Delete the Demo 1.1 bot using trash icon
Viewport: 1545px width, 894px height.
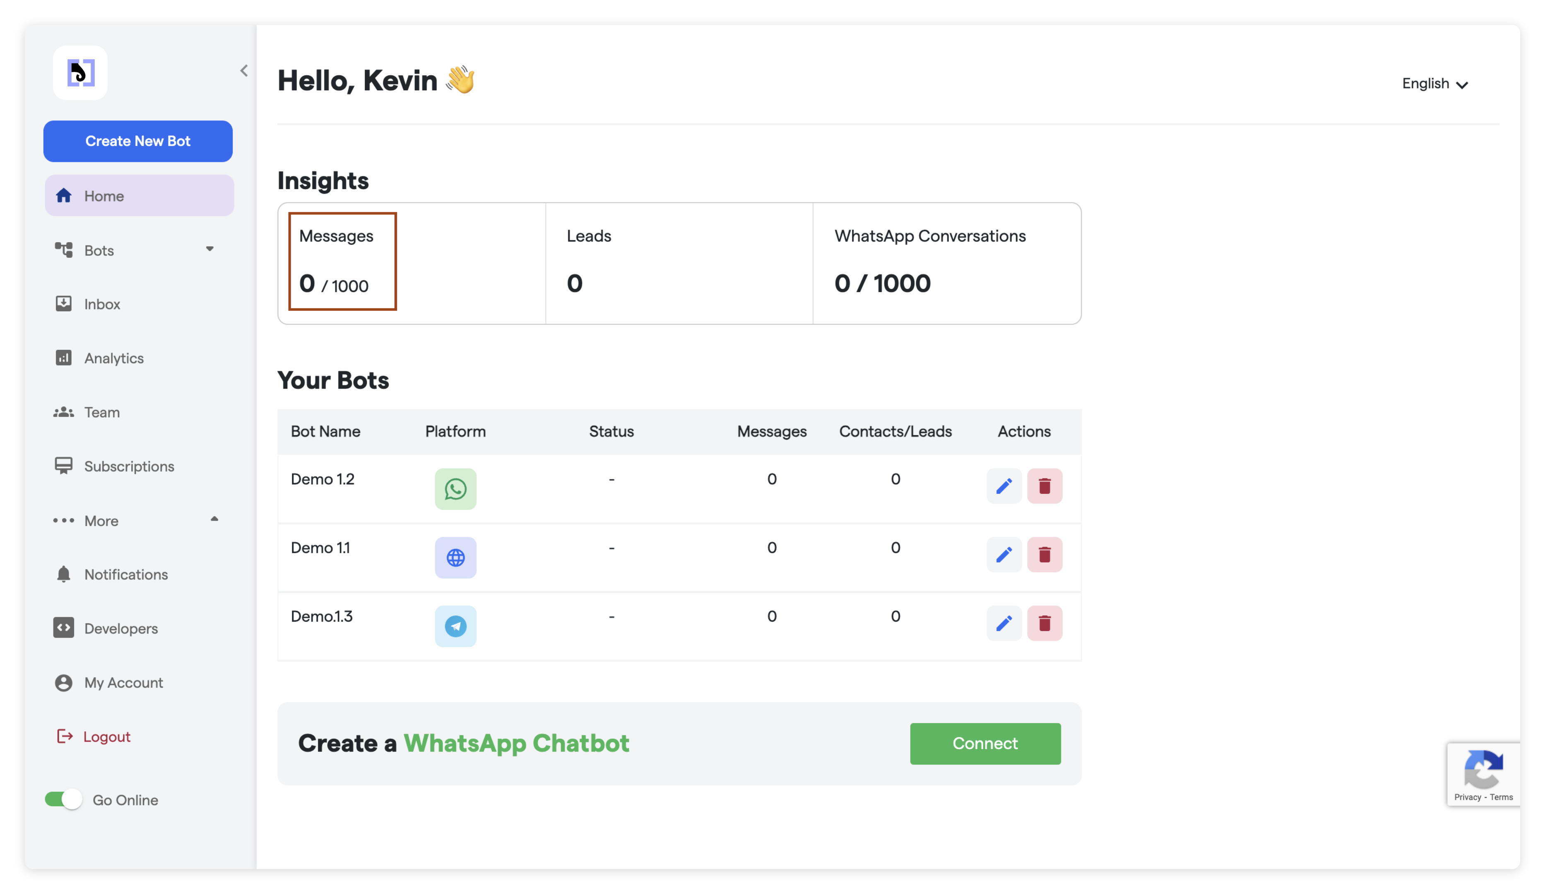click(x=1045, y=555)
